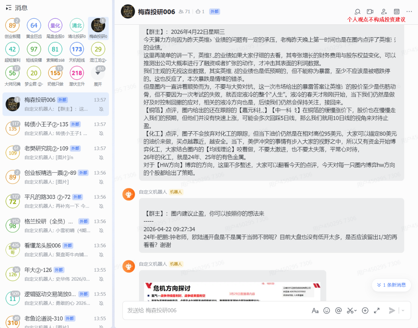Select pinned chat 天机短线 with 173
Viewport: 418px width, 328px height.
[77, 49]
